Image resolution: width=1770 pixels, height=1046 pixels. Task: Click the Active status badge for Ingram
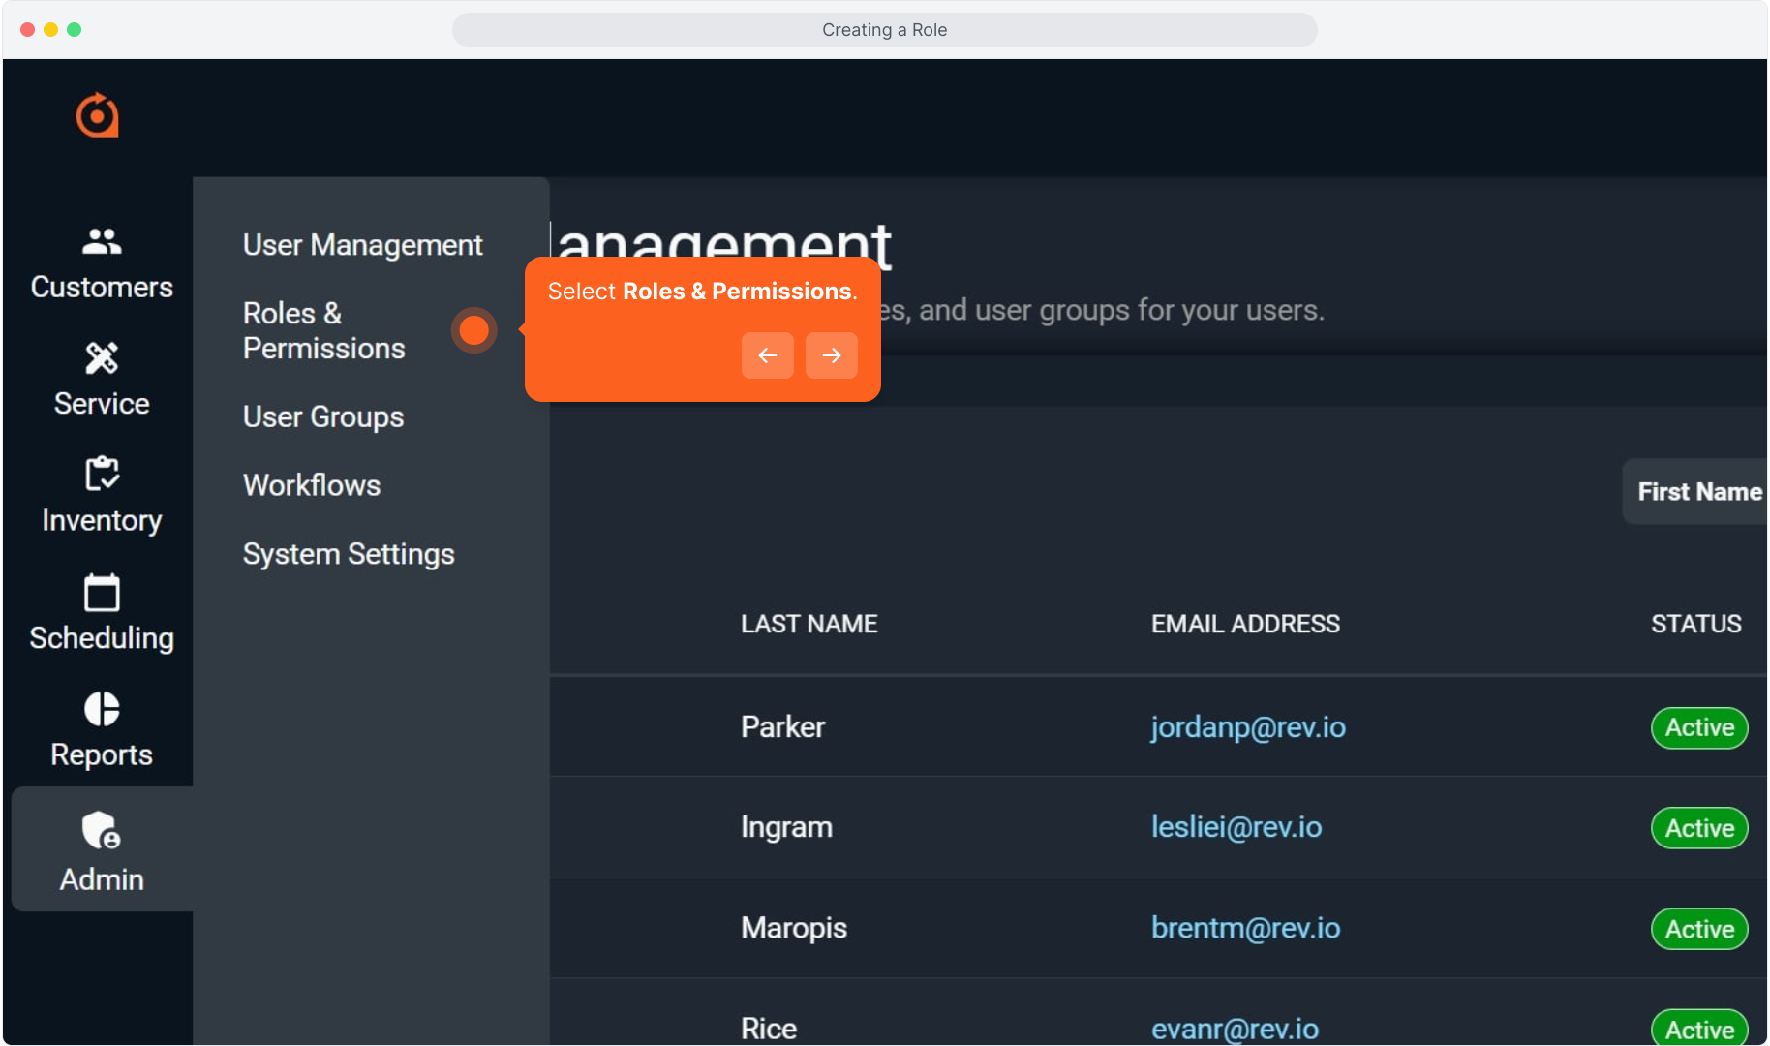pos(1698,828)
